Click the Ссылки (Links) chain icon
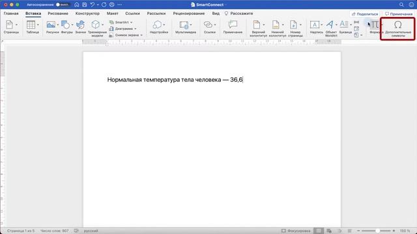 pos(208,25)
